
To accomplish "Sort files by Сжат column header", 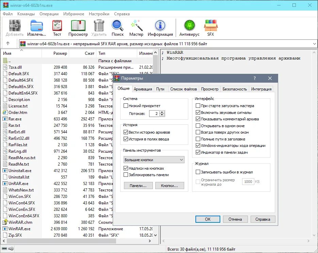I will pos(83,53).
